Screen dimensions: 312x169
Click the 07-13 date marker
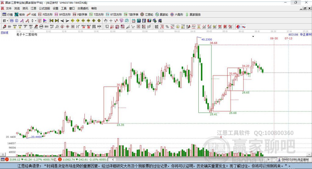(x=288, y=38)
